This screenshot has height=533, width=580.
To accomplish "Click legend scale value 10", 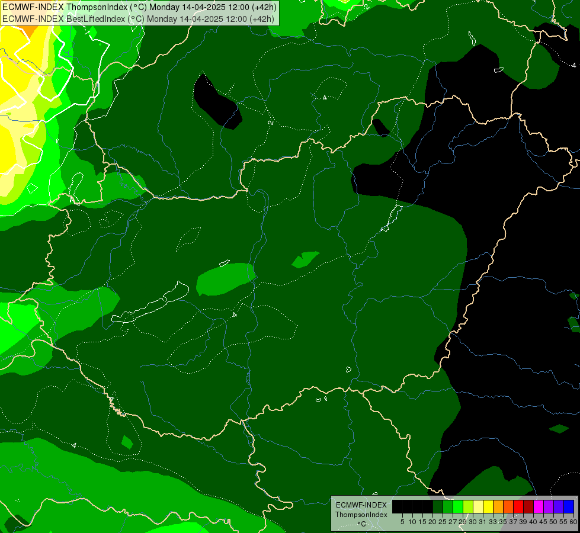I will click(x=412, y=522).
